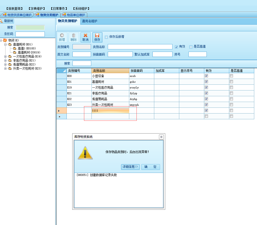257x225 pixels.
Task: Expand the 低值易耗品 (K22) tree node
Action: pyautogui.click(x=5, y=65)
